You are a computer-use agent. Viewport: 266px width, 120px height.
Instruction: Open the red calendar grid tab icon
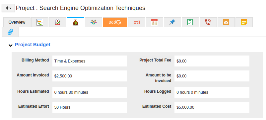(155, 22)
